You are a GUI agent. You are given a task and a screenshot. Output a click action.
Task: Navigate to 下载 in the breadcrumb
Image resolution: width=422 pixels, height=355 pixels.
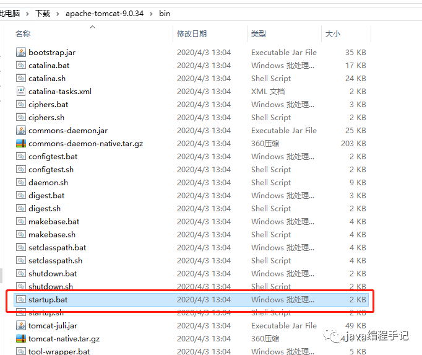pos(43,13)
